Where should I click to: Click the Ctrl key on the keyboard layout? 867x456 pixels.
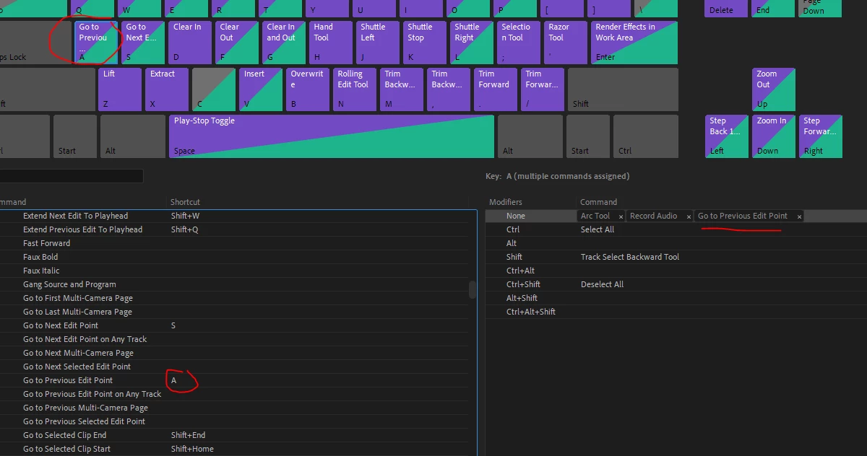(646, 136)
